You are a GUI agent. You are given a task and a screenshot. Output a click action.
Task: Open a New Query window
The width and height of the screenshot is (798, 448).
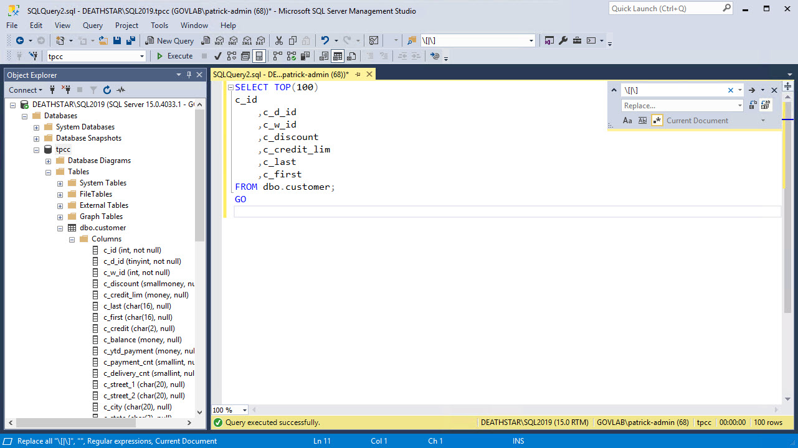pyautogui.click(x=168, y=40)
